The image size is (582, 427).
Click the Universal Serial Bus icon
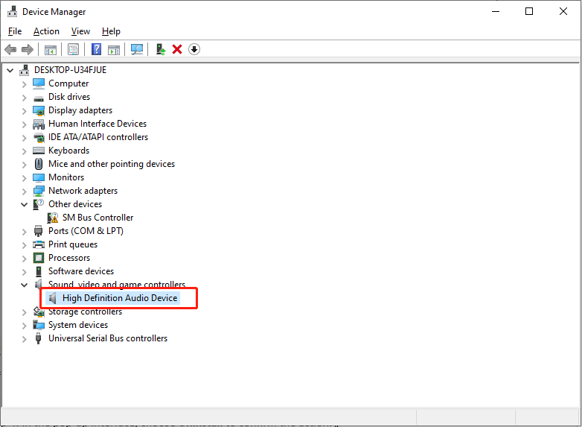click(38, 338)
